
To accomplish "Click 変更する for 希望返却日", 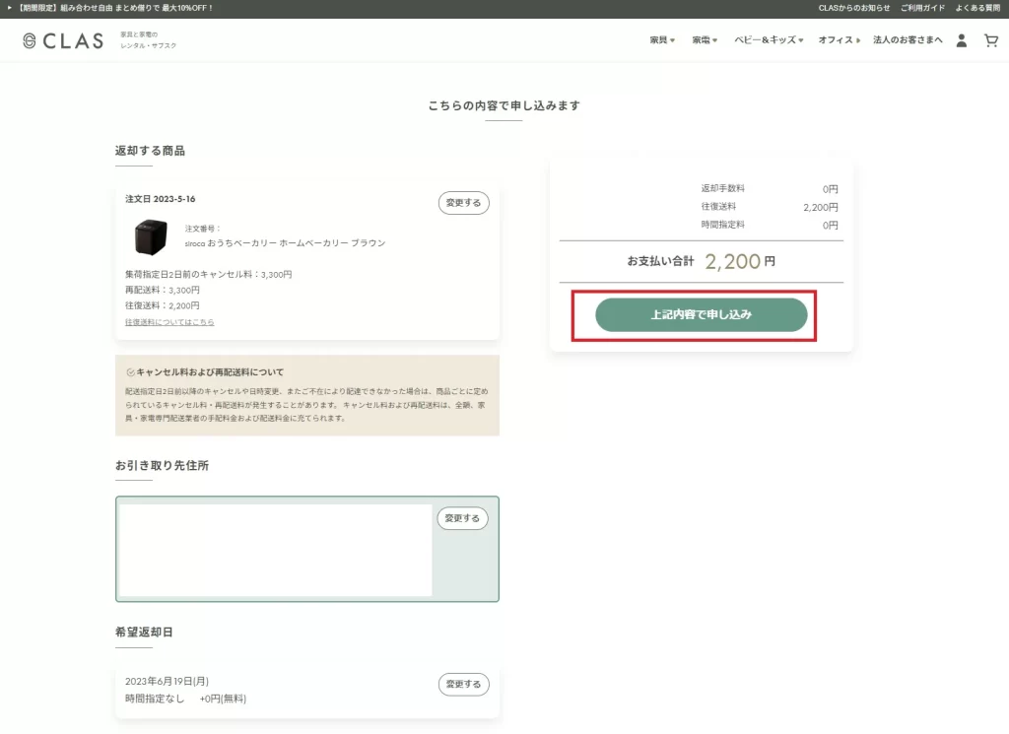I will point(463,685).
